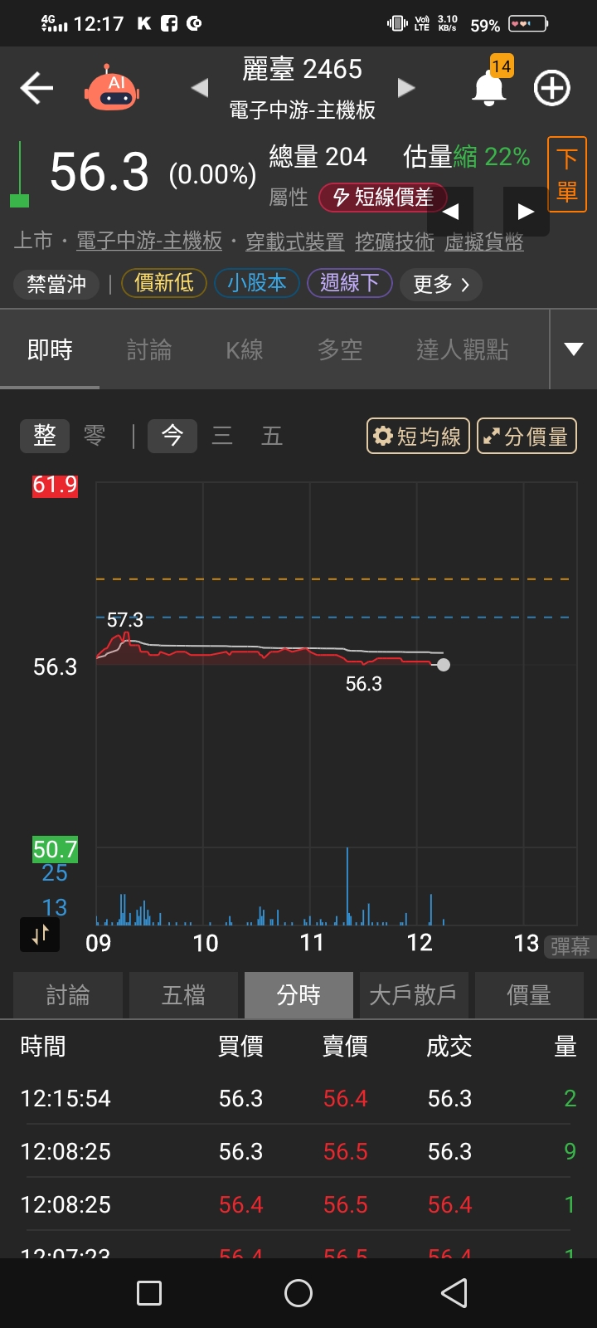
Task: Tap the 下單 order button
Action: (x=567, y=174)
